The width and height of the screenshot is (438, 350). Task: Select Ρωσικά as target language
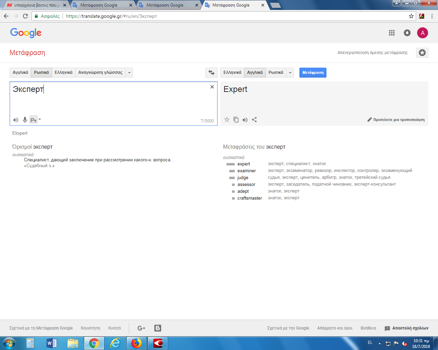pyautogui.click(x=276, y=72)
